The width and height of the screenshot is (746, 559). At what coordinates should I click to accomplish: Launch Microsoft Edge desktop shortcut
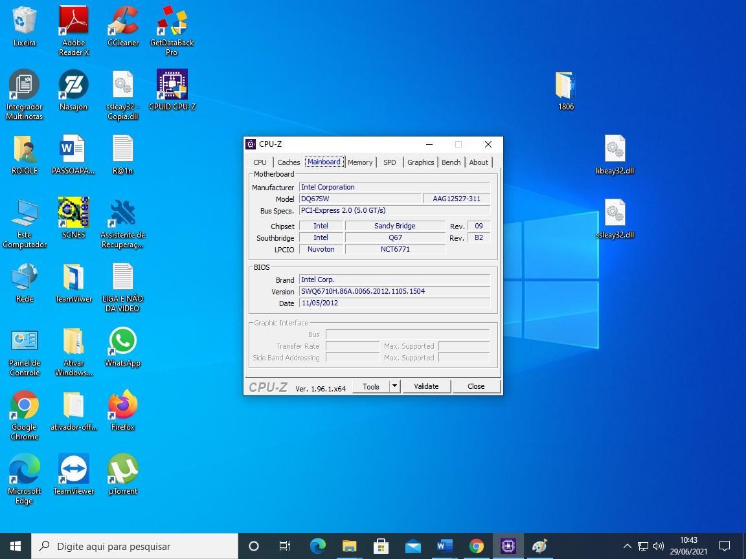pos(24,479)
